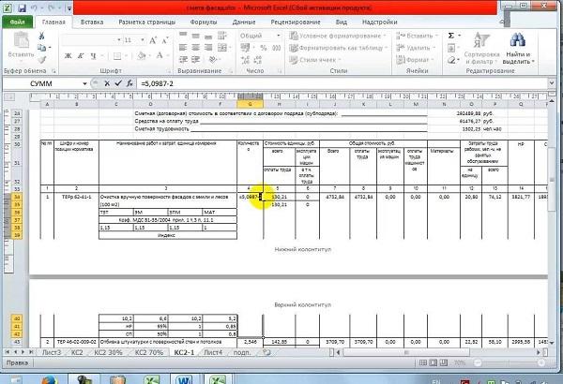Screen dimensions: 563x384
Task: Click the Decrease font size icon
Action: click(x=165, y=40)
